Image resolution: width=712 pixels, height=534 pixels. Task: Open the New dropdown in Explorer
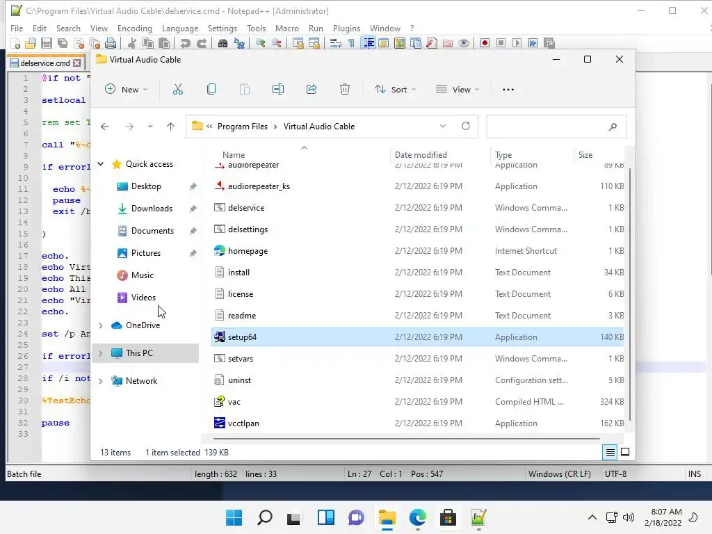tap(127, 90)
